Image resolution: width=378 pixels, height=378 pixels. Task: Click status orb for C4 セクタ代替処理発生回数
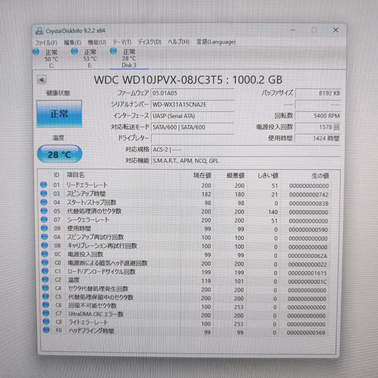46,288
